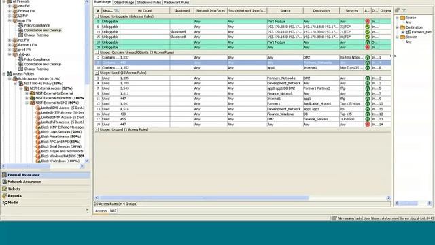Switch to the Object Usage tab

tap(124, 3)
